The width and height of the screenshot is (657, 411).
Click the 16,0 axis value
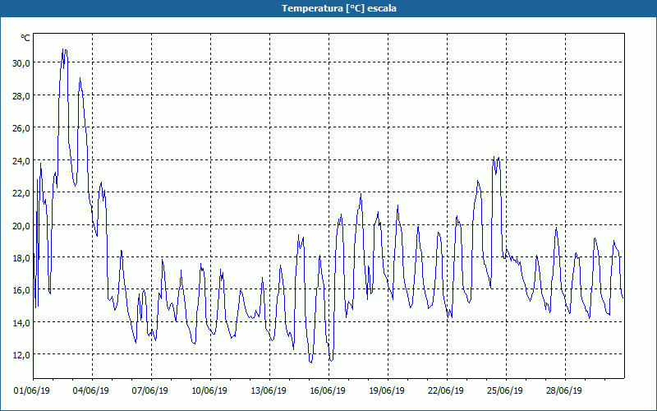point(21,290)
